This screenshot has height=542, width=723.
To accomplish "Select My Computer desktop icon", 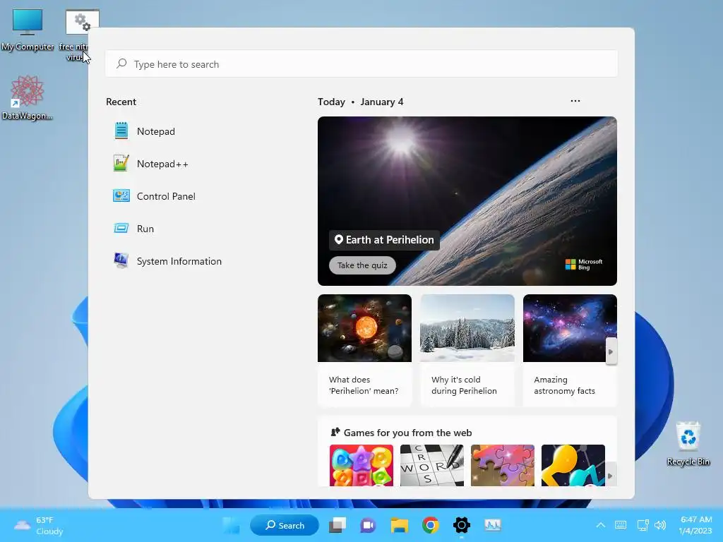I will click(x=28, y=30).
